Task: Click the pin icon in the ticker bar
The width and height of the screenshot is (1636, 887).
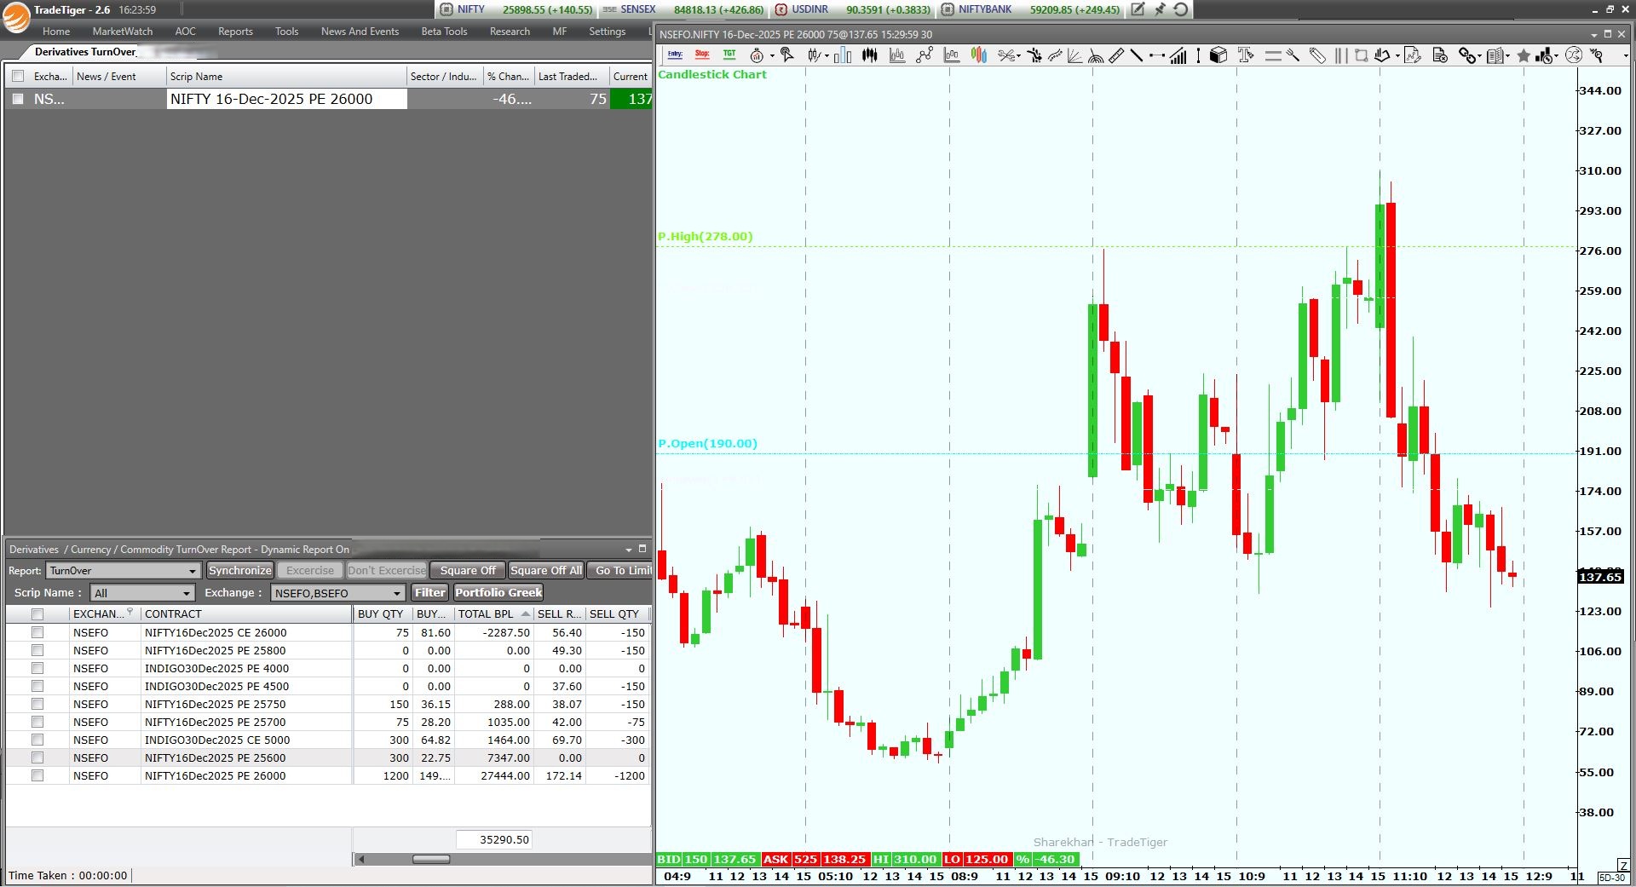Action: click(1160, 9)
